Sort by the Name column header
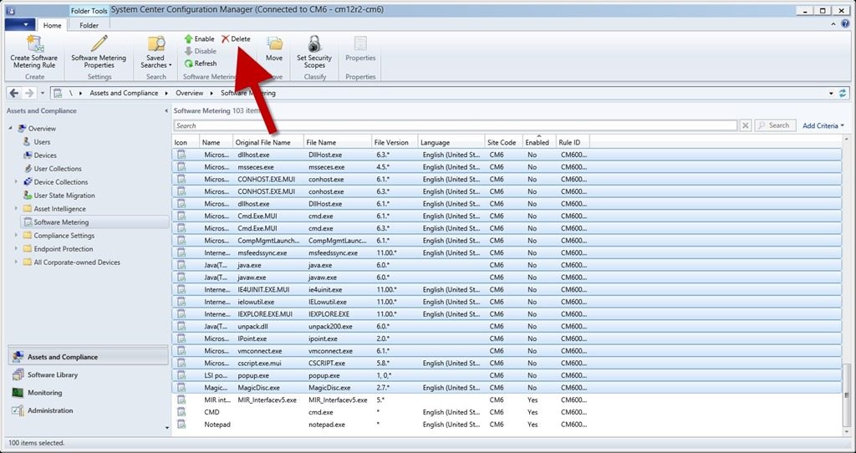Screen dimensions: 856x453 [217, 142]
